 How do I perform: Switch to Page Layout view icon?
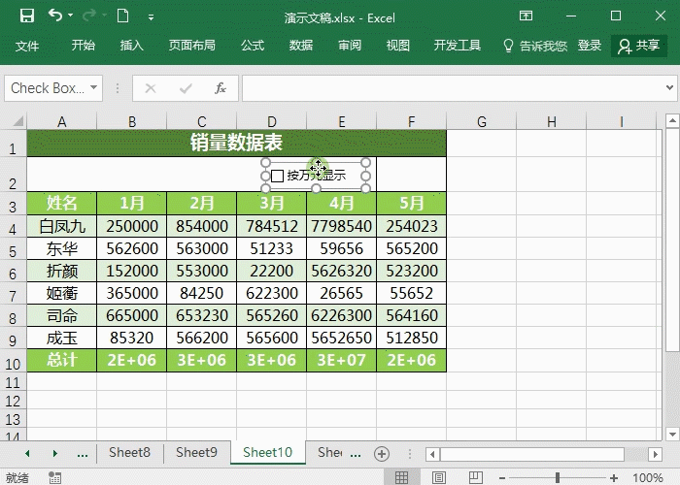pos(432,477)
